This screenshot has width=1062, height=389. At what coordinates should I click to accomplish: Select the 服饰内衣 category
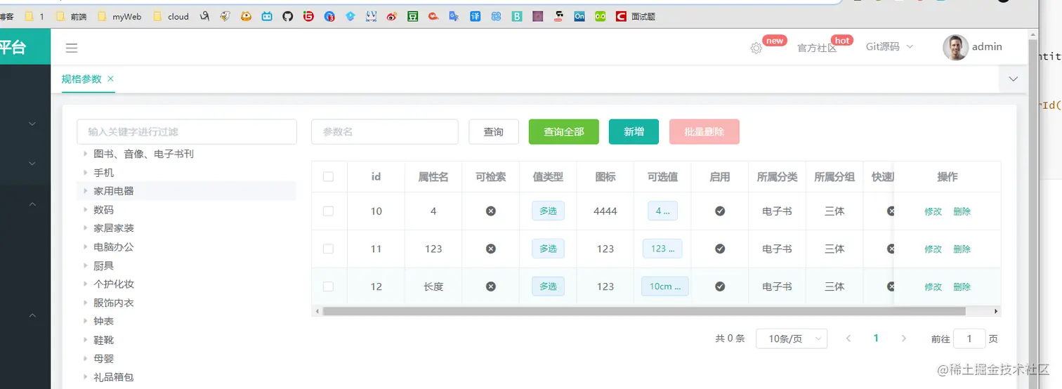(114, 303)
